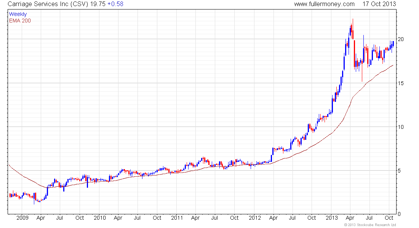Click the chart title 'Carriage Services Inc (CSV)'
Viewport: 419px width, 228px height.
[x=48, y=4]
